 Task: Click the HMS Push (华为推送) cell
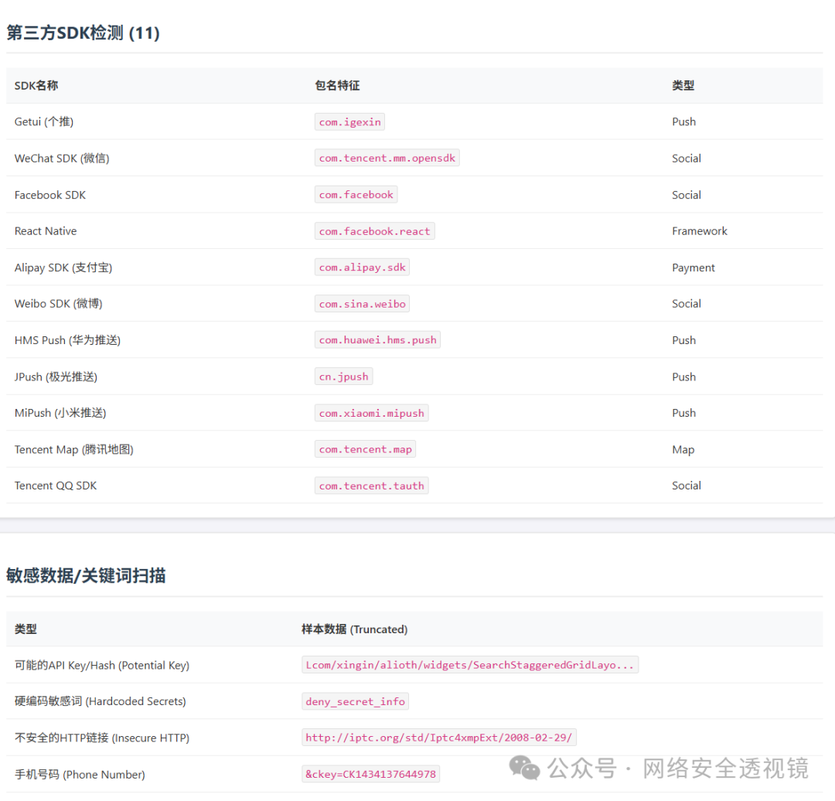(x=67, y=340)
